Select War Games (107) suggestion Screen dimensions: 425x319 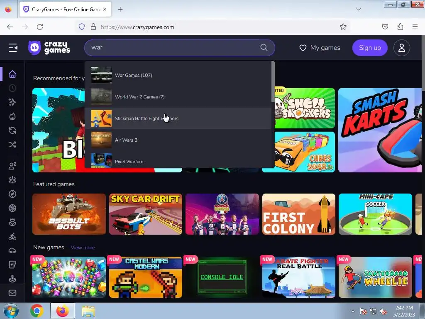[178, 75]
